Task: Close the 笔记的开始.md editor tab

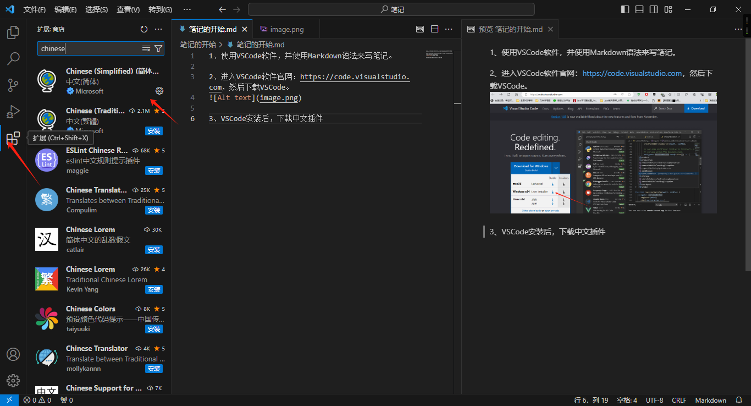Action: (x=245, y=29)
